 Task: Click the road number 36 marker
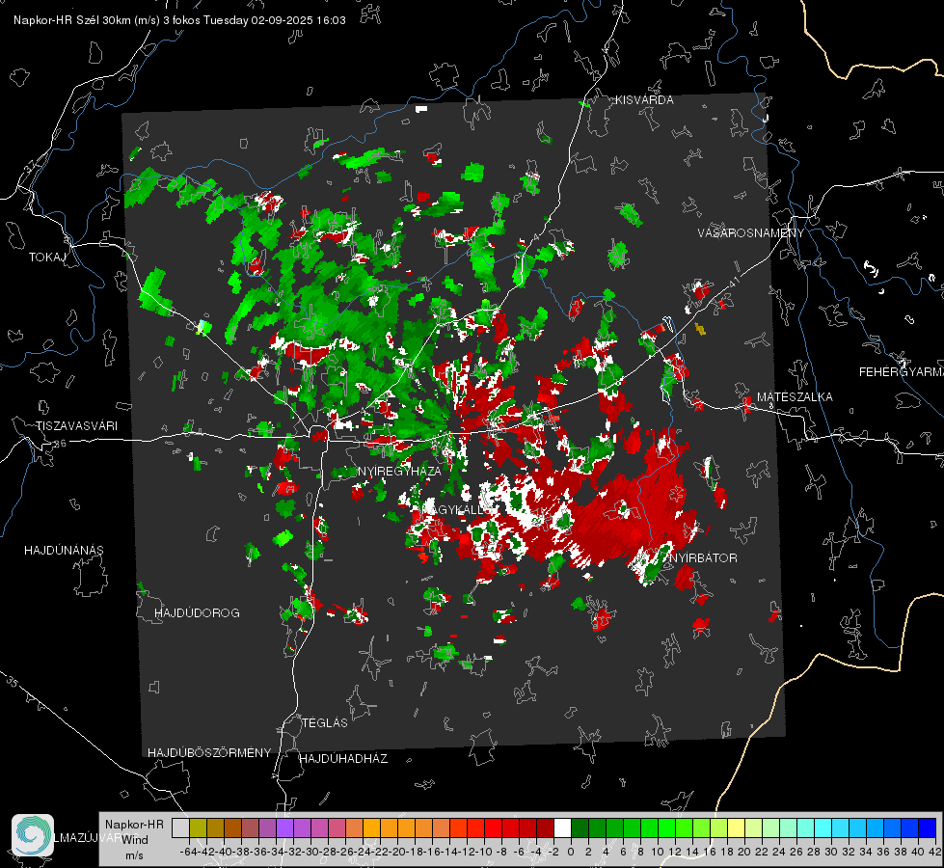tap(60, 444)
